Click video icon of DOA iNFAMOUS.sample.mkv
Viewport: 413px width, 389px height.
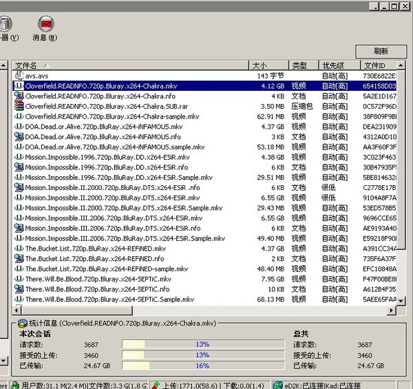coord(19,147)
